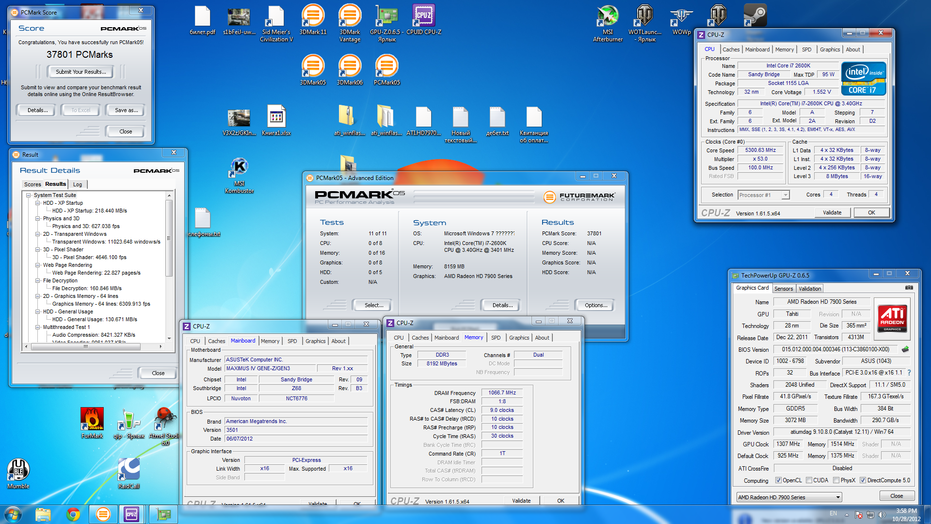Select the билет.pdf file on the desktop

[202, 20]
